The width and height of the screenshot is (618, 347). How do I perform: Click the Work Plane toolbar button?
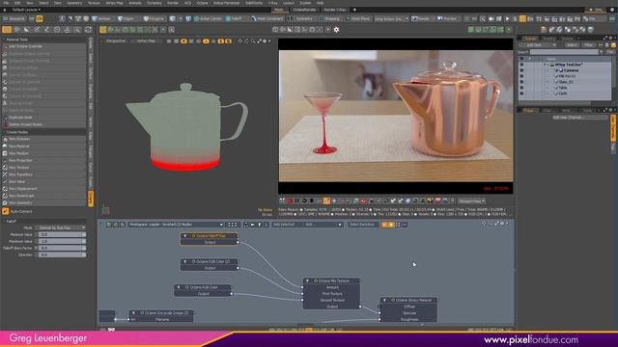click(x=358, y=18)
